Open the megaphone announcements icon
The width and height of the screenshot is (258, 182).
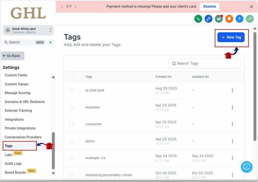coord(219,19)
